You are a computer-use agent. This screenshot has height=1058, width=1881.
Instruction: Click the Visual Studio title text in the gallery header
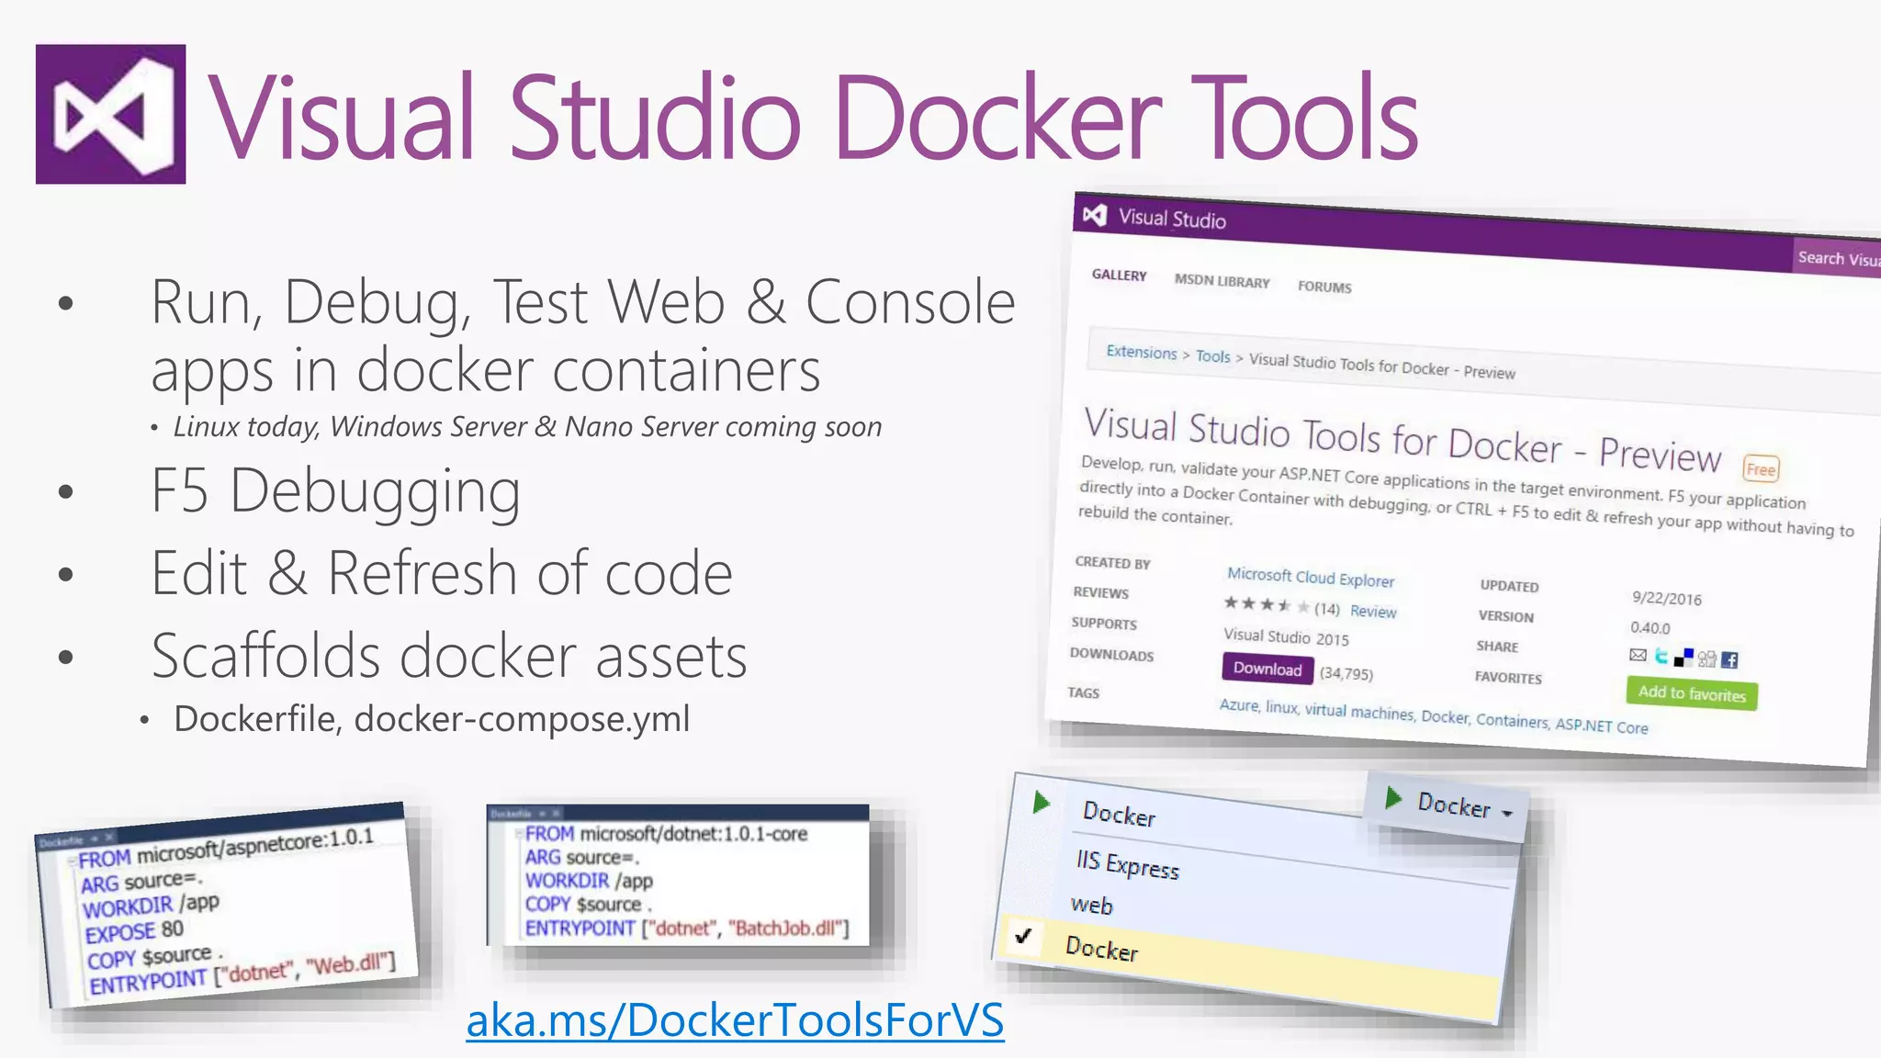tap(1172, 219)
